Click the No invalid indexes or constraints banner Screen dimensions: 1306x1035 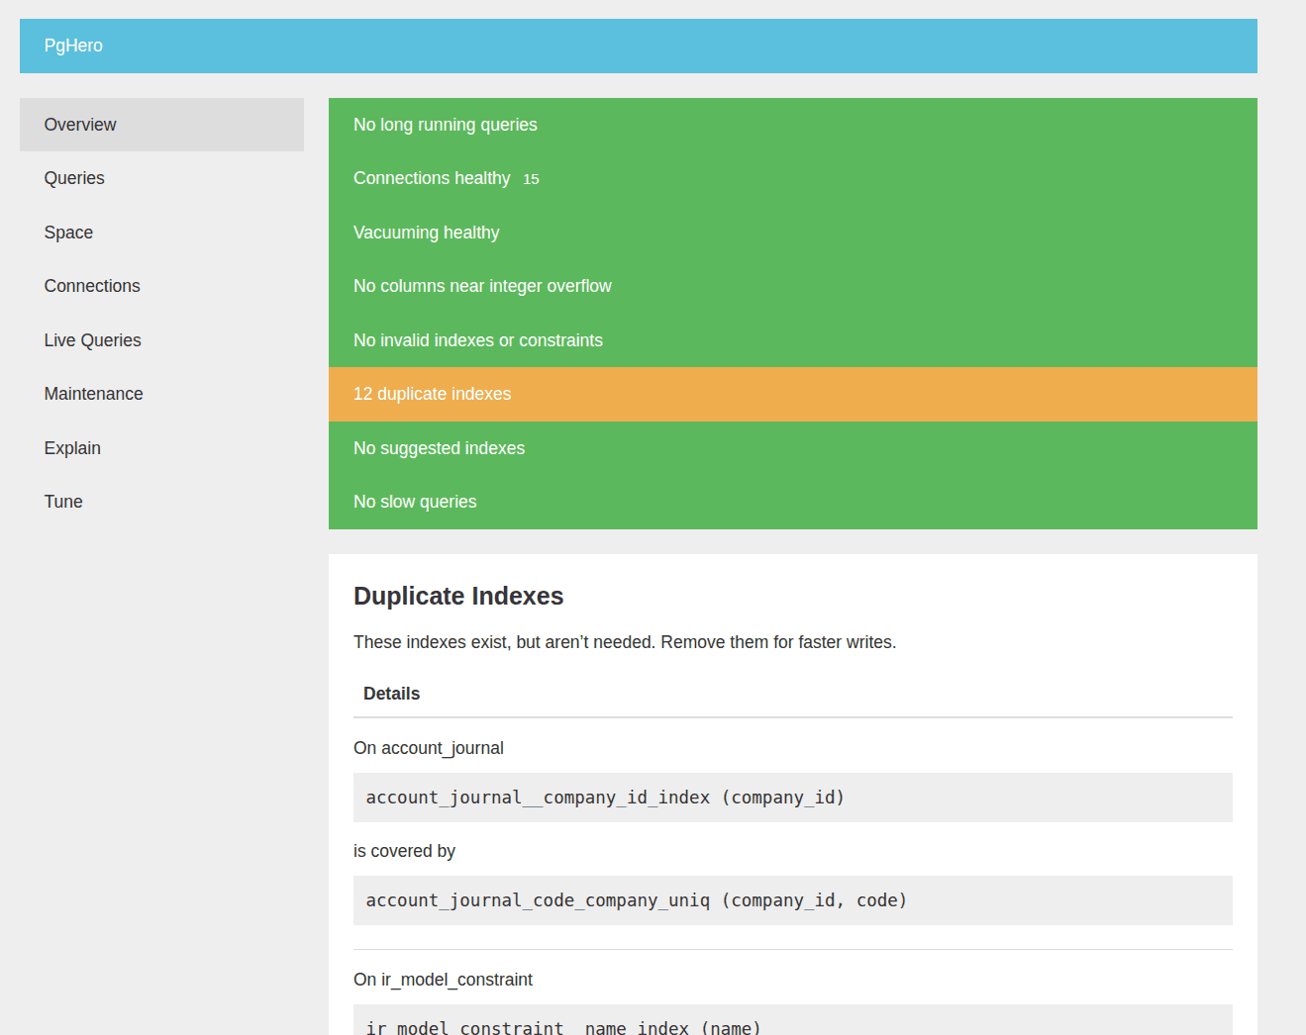point(478,340)
